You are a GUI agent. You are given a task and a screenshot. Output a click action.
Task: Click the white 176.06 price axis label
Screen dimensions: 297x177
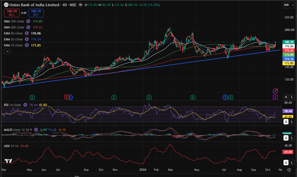click(x=289, y=46)
